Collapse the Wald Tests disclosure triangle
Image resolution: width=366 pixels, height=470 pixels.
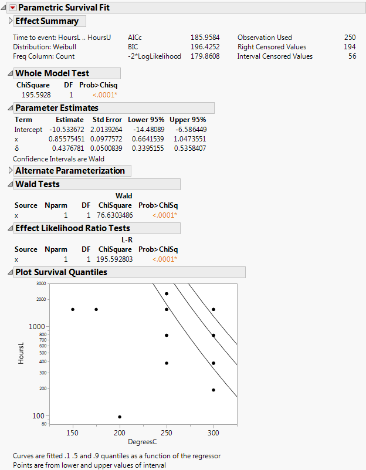9,184
